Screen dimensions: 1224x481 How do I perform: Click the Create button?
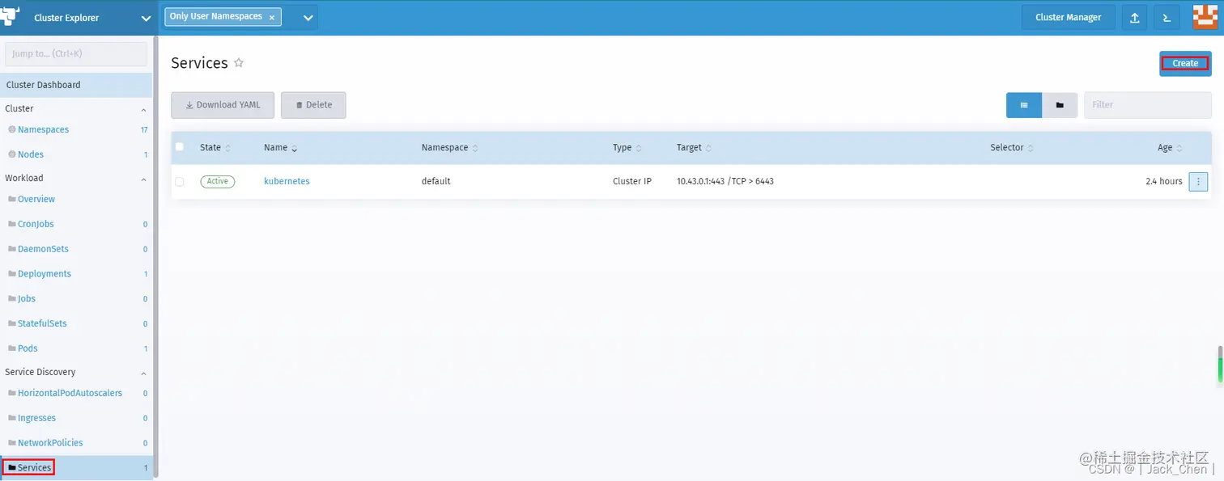pyautogui.click(x=1185, y=63)
